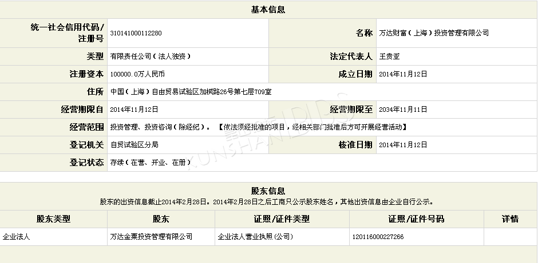Select registration authority 自贸试验区分局
The height and width of the screenshot is (263, 538).
[134, 145]
